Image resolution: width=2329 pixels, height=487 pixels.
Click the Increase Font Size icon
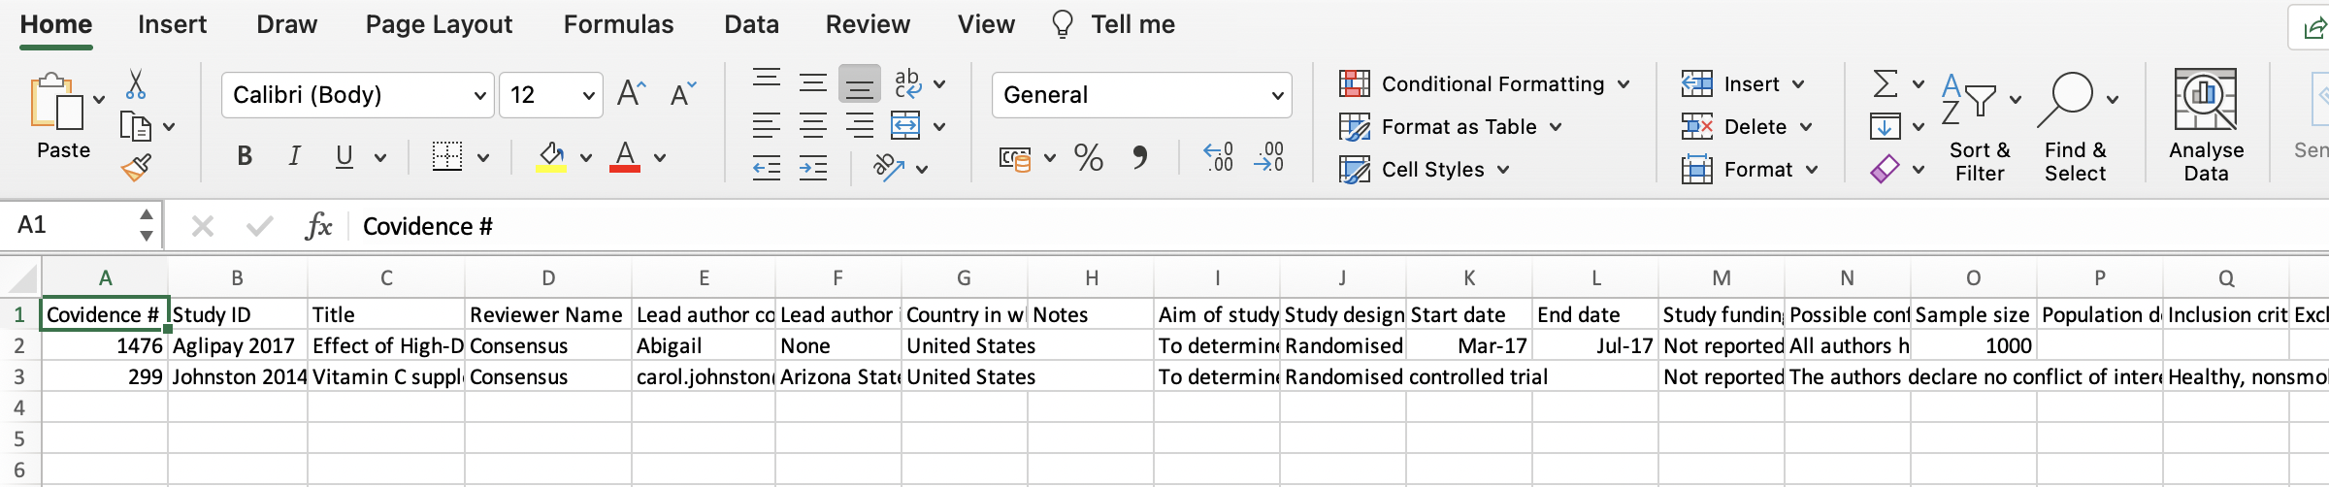coord(632,94)
